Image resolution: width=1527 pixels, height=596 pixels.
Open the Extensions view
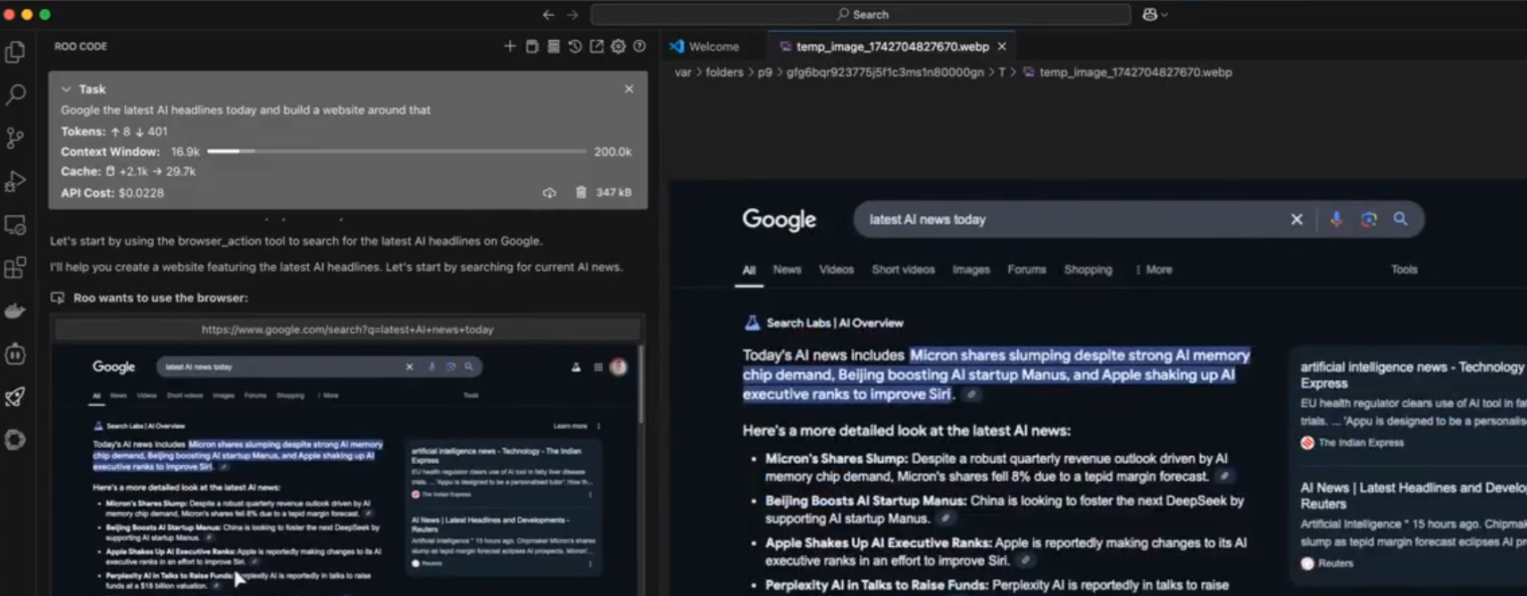(x=15, y=268)
